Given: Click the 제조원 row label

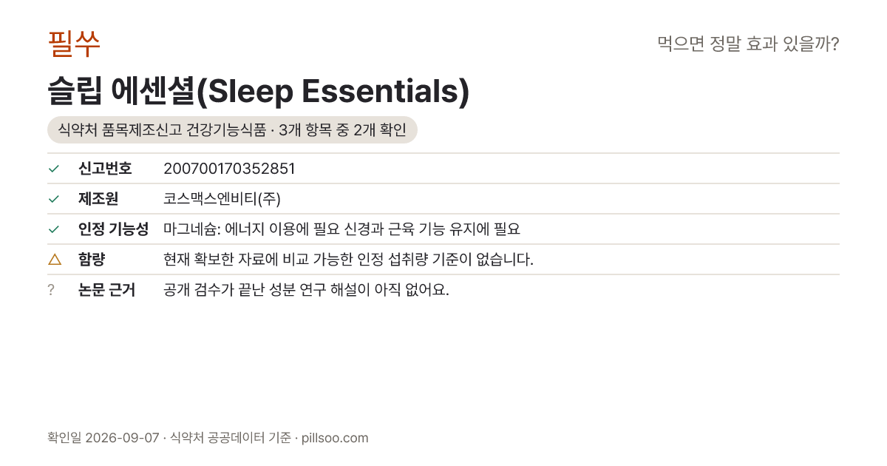Looking at the screenshot, I should tap(98, 199).
